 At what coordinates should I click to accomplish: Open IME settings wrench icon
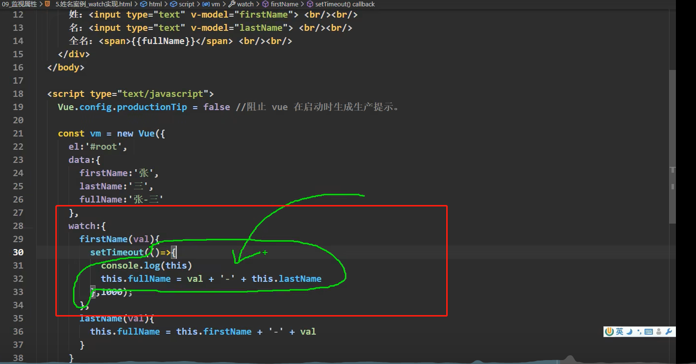coord(670,332)
